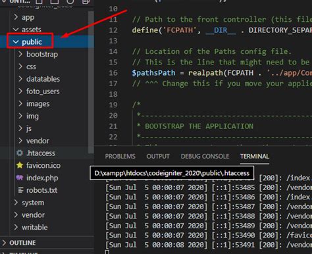Click terminal log line with port 53490
Screen dimensions: 312x254
[x=209, y=235]
